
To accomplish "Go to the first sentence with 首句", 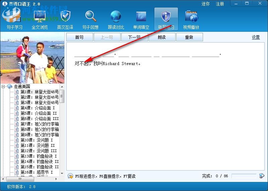I will point(80,37).
